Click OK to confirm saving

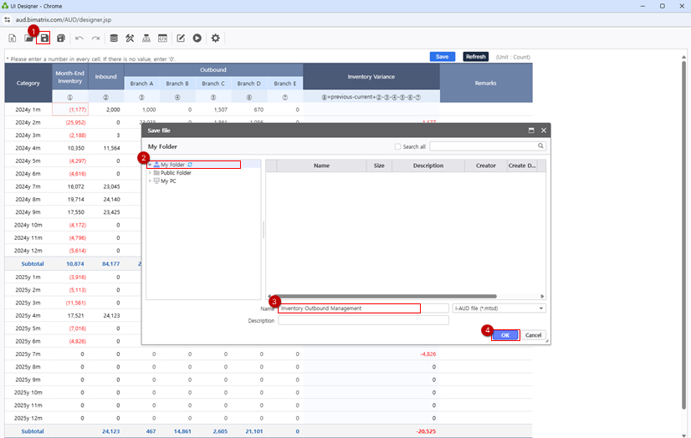[x=504, y=335]
